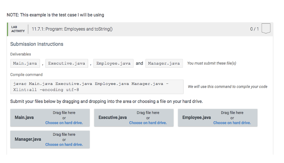Viewport: 284px width, 163px height.
Task: Click the bold Executive.java upload box label
Action: pyautogui.click(x=112, y=117)
